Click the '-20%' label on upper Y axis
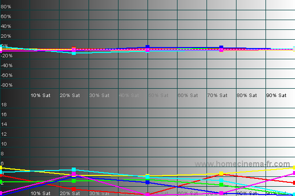The image size is (295, 196). click(6, 56)
